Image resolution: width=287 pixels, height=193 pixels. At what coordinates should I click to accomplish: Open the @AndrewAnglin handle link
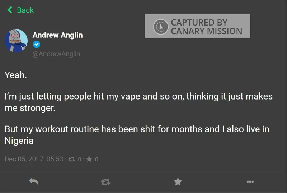56,54
